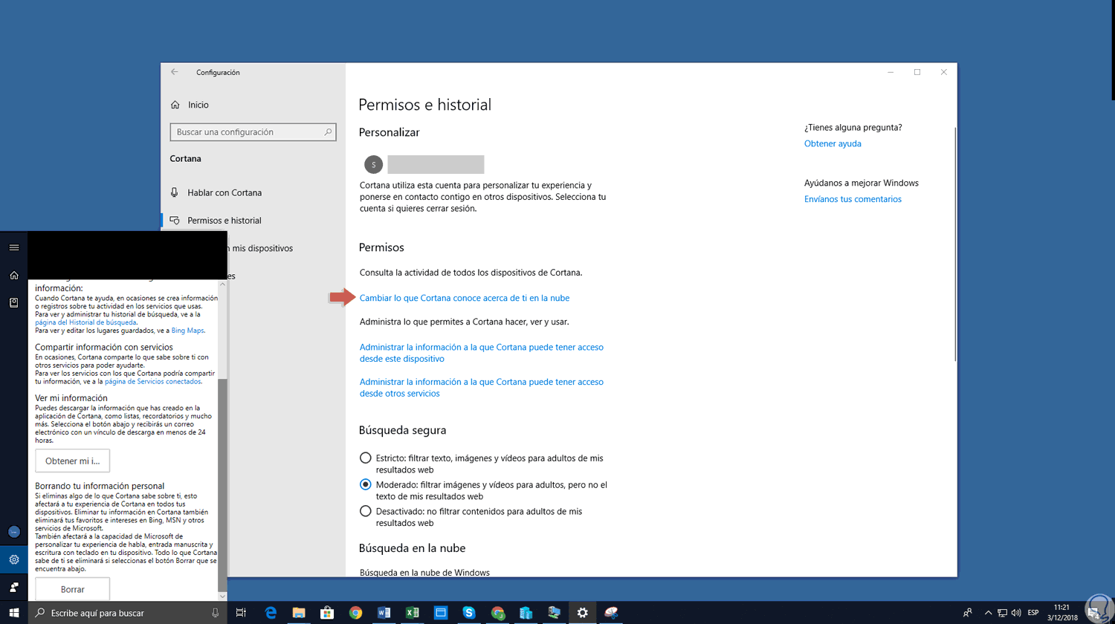Focus the taskbar 'Escribe aquí para buscar' box
1115x624 pixels.
point(127,613)
